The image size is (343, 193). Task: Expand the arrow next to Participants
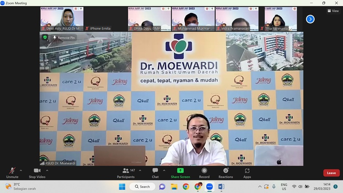click(140, 170)
